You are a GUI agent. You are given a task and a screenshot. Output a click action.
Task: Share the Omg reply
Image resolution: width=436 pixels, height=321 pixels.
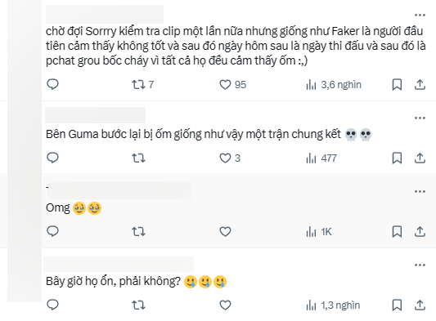[x=420, y=232]
